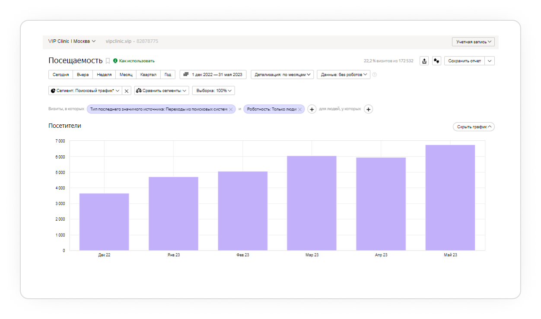Click the Посещаемость report title
The image size is (541, 319).
pyautogui.click(x=76, y=61)
